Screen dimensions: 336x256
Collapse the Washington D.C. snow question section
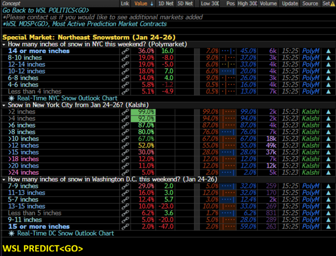[x=4, y=179]
